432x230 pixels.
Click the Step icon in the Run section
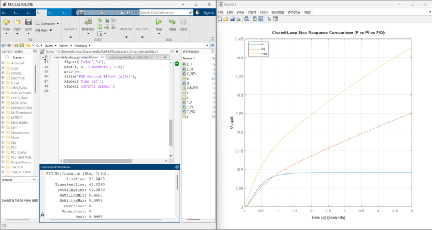[172, 22]
